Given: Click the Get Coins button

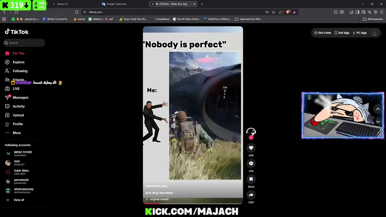Looking at the screenshot, I should (323, 33).
